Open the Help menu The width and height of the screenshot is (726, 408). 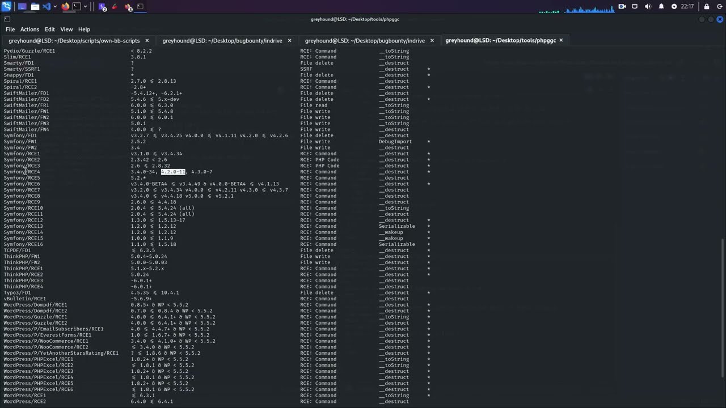[84, 29]
